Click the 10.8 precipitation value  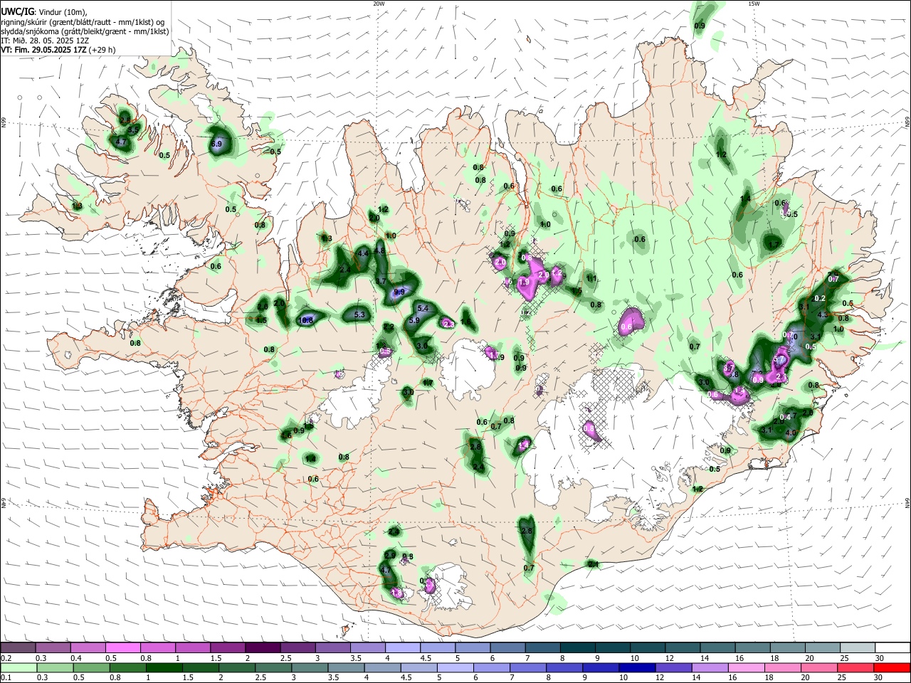click(x=305, y=321)
